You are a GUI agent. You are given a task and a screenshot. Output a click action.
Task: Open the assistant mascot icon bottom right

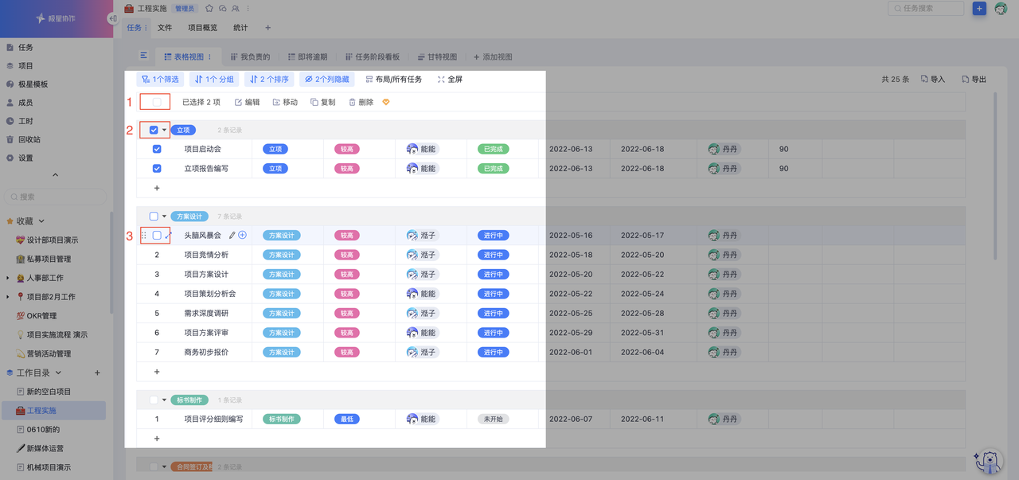pos(988,461)
